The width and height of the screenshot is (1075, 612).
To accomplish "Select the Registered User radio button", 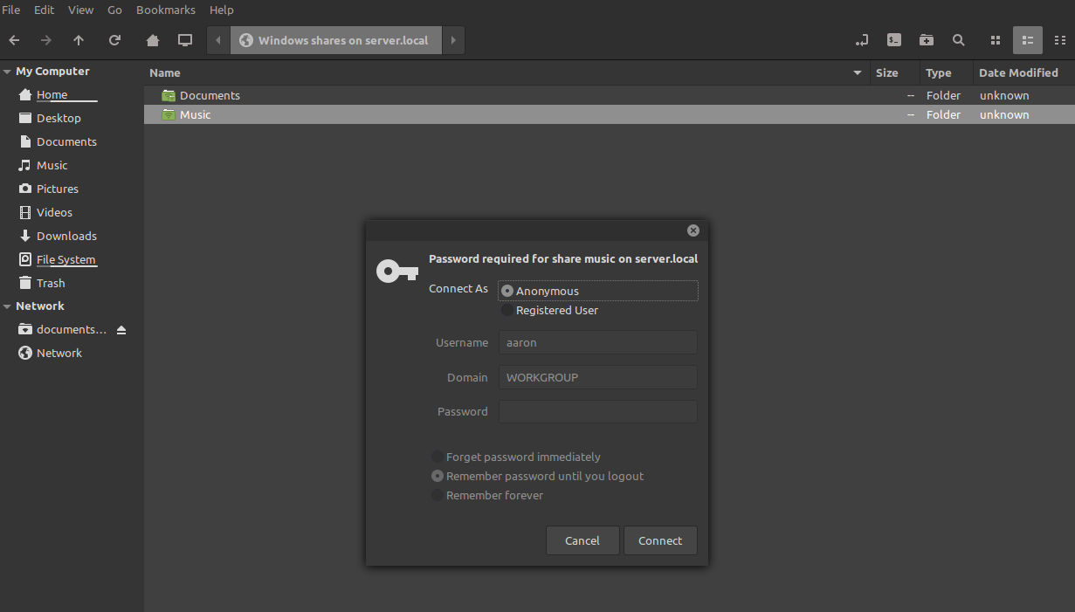I will coord(507,310).
